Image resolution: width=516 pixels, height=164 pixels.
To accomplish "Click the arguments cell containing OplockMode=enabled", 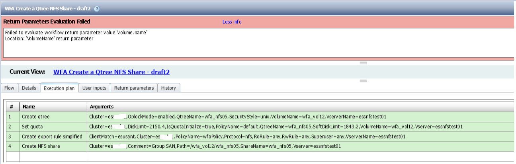I will coord(301,117).
